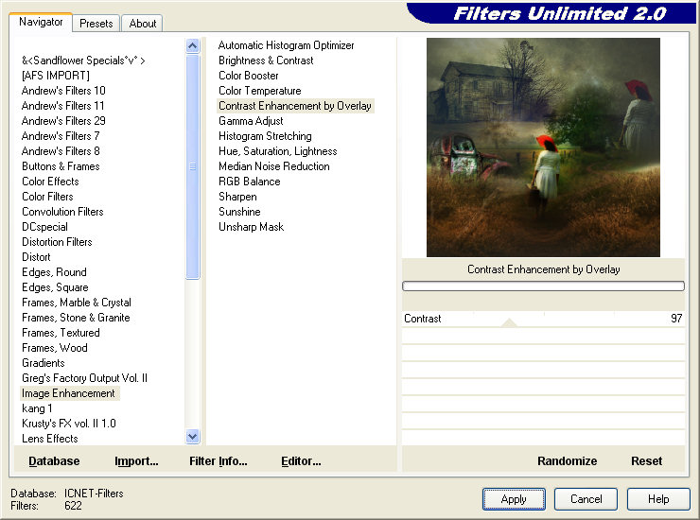The width and height of the screenshot is (700, 520).
Task: Select the Sharpen filter
Action: tap(237, 197)
